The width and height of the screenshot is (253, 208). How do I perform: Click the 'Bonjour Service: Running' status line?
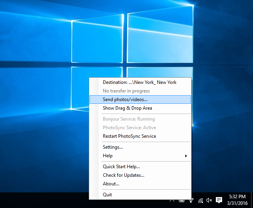tap(129, 119)
